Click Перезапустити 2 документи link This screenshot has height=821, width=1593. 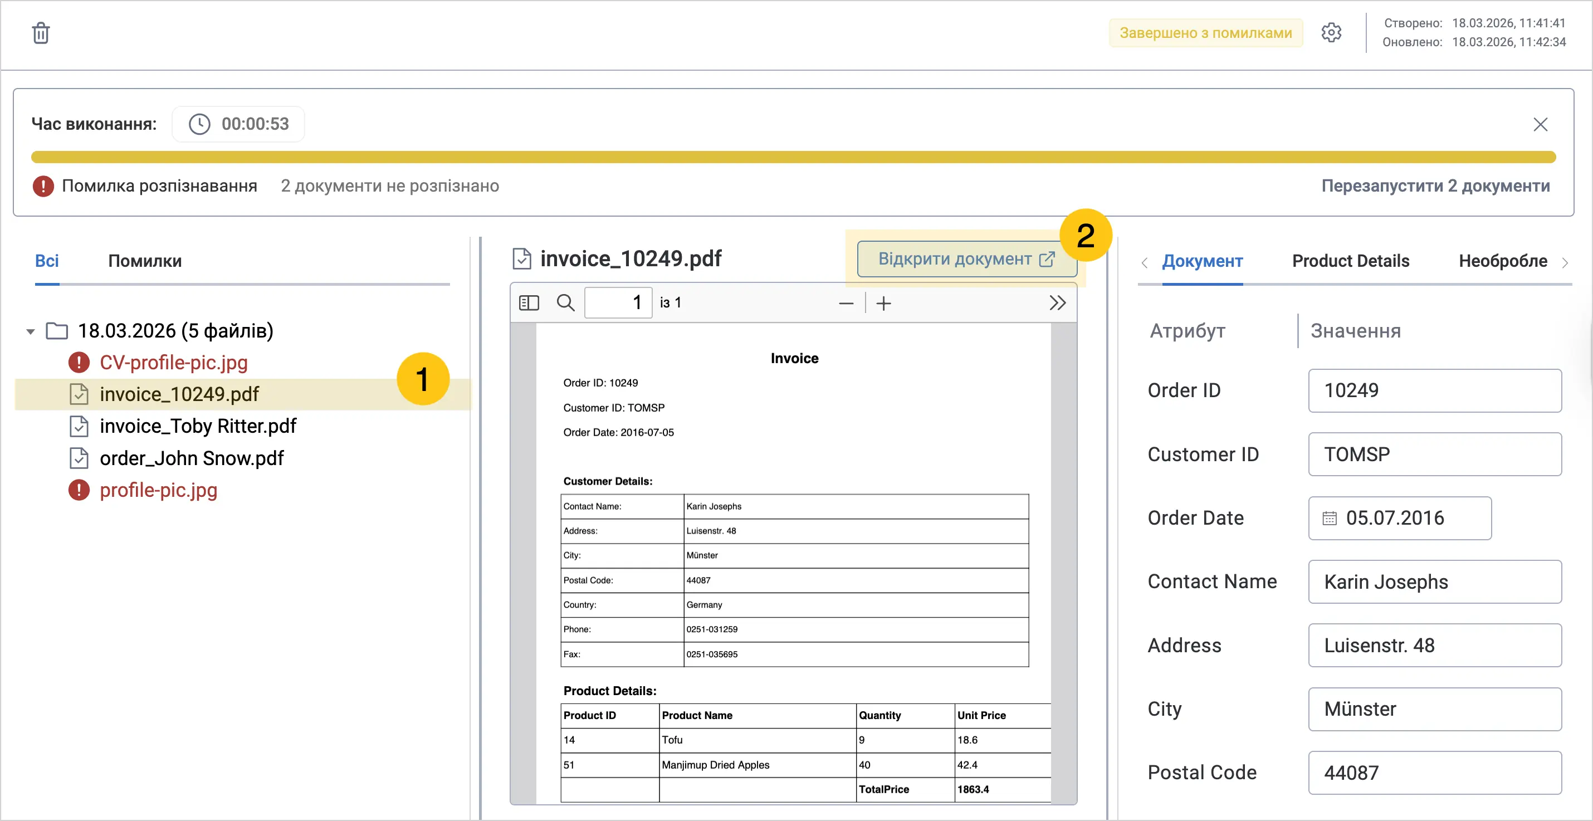[x=1435, y=185]
